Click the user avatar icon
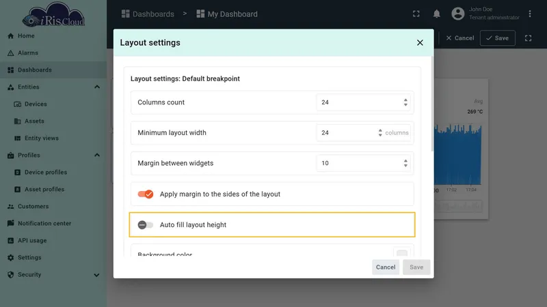 [x=457, y=14]
